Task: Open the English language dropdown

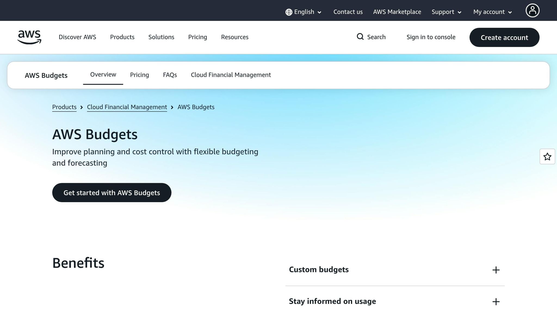Action: click(x=304, y=12)
